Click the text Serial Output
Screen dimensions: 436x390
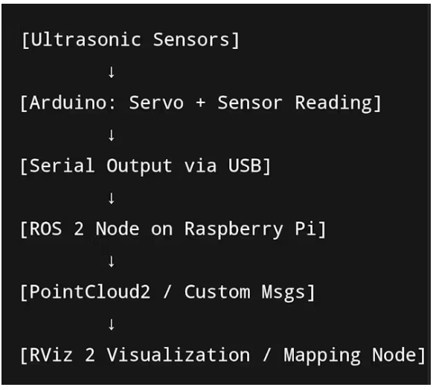100,166
